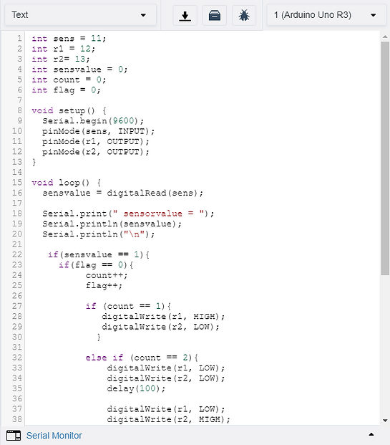The image size is (390, 445).
Task: Start the Debugger bug icon
Action: point(244,15)
